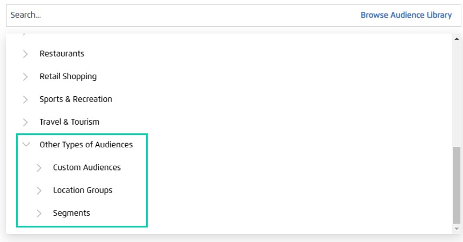463x242 pixels.
Task: Expand the Custom Audiences chevron
Action: click(x=39, y=168)
